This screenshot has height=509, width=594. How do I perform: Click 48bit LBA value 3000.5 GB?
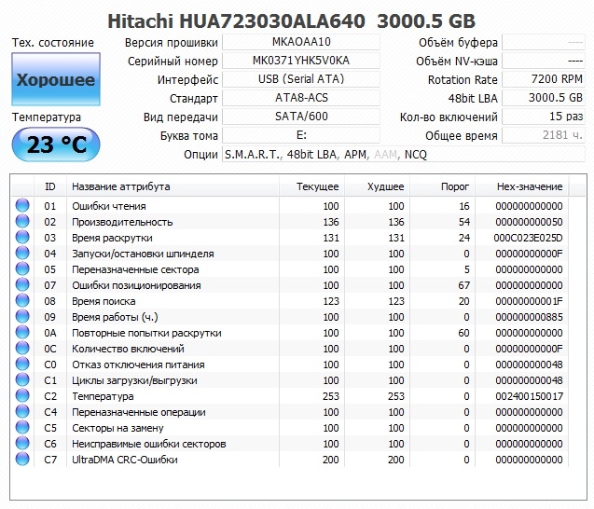(x=544, y=98)
